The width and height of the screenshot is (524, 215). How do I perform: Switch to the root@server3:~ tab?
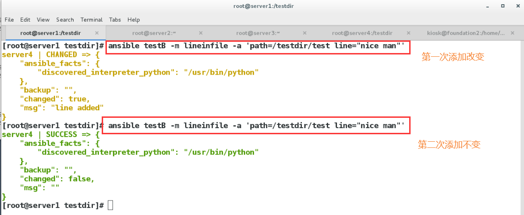click(x=258, y=33)
